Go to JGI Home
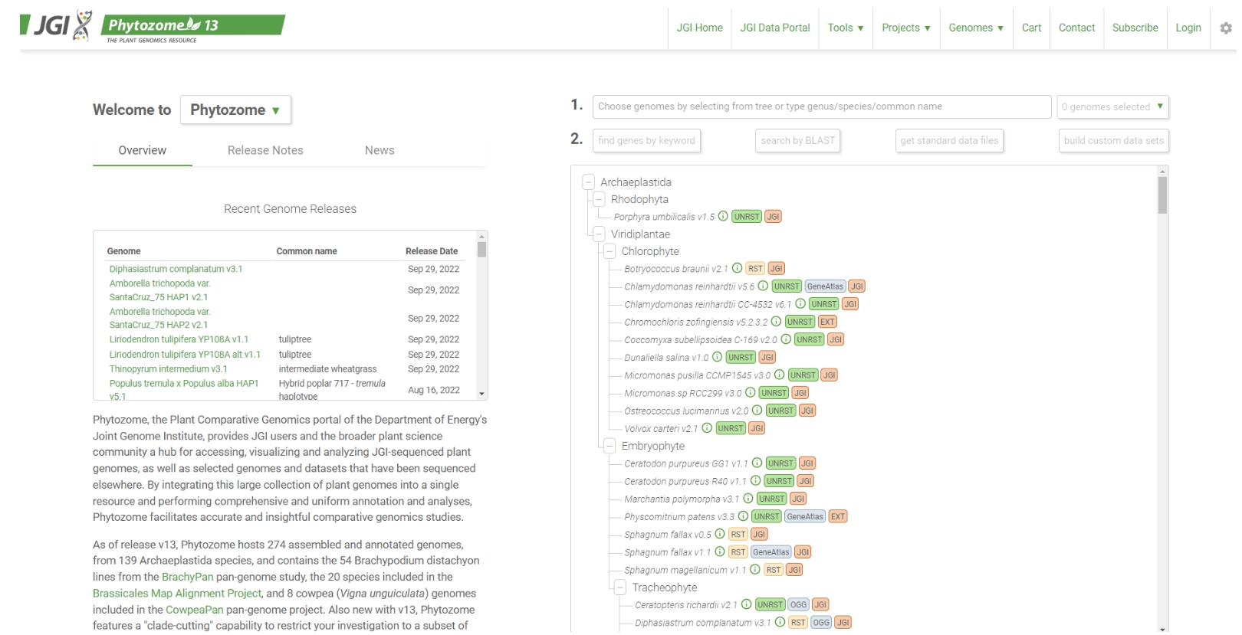Screen dimensions: 1242x635 699,28
